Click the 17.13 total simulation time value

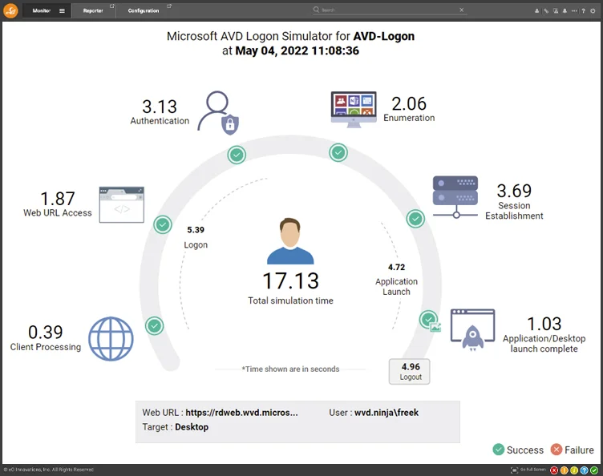(290, 280)
